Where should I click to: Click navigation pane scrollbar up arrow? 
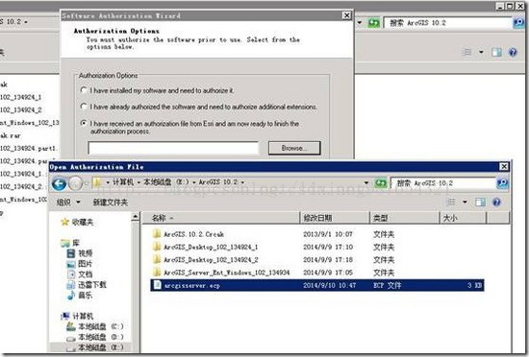pos(136,216)
